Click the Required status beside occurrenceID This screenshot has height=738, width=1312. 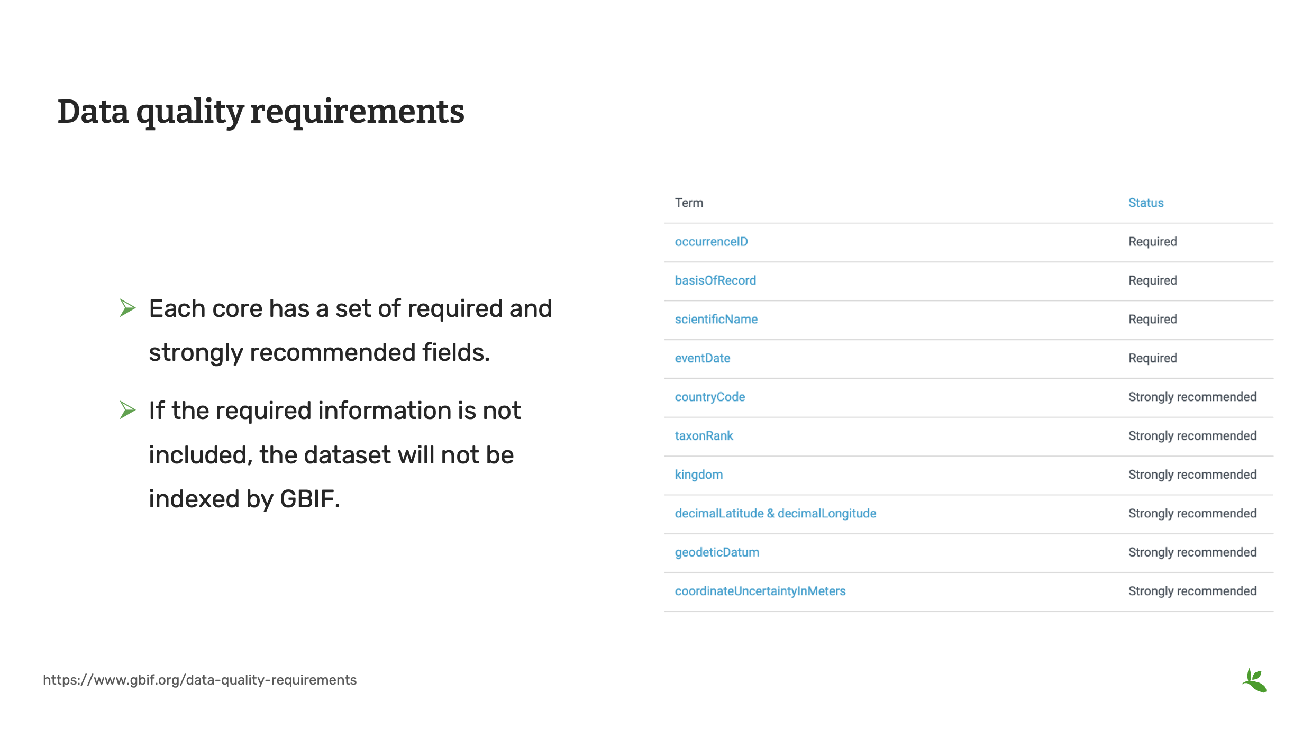point(1152,241)
